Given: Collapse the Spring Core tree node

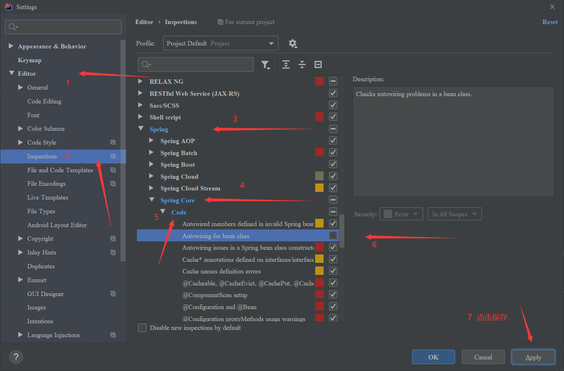Looking at the screenshot, I should pos(152,200).
